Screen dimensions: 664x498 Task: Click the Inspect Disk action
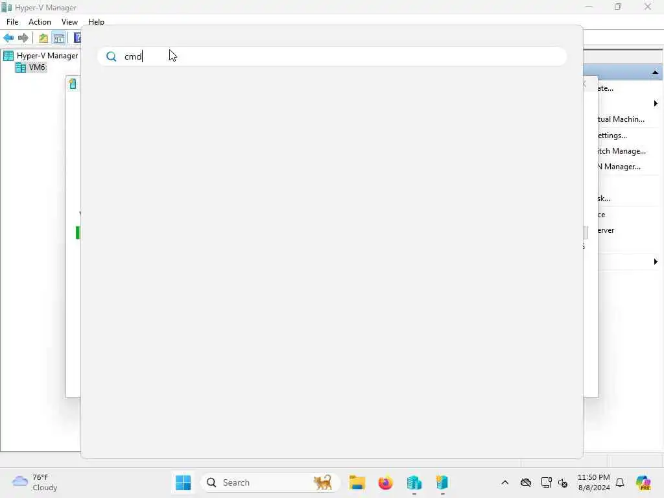[604, 198]
